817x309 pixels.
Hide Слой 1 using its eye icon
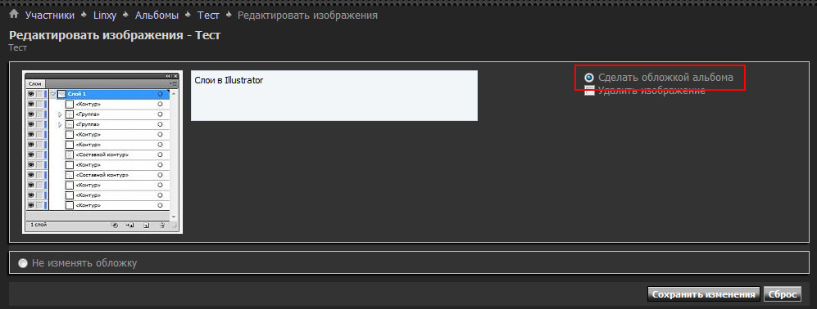[31, 94]
